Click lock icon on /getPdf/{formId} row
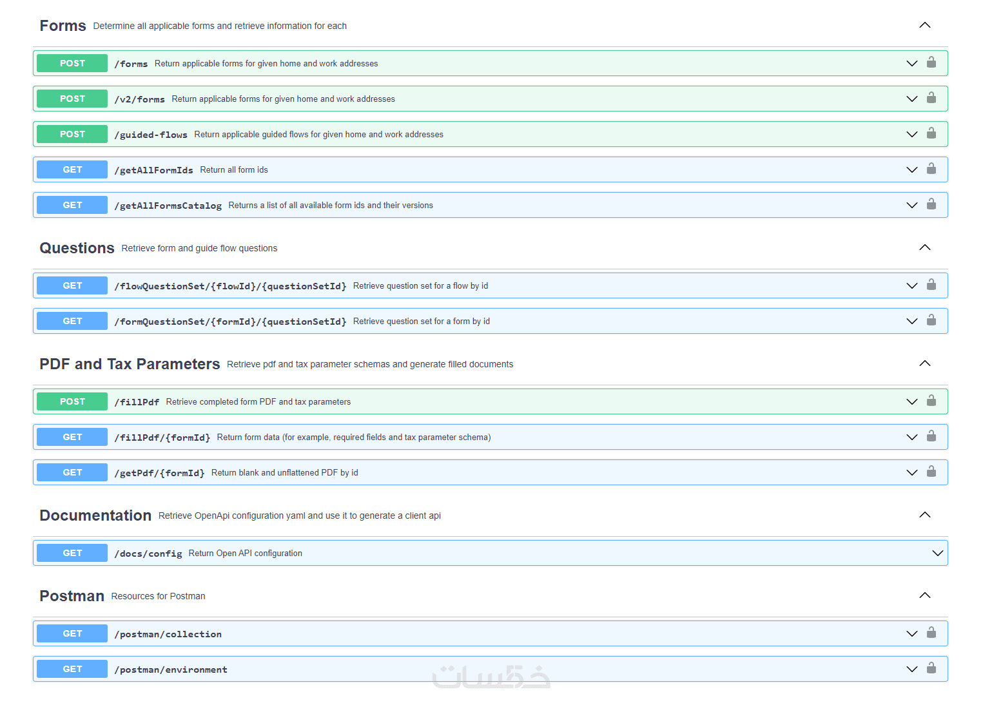Screen dimensions: 983x703 (x=931, y=472)
